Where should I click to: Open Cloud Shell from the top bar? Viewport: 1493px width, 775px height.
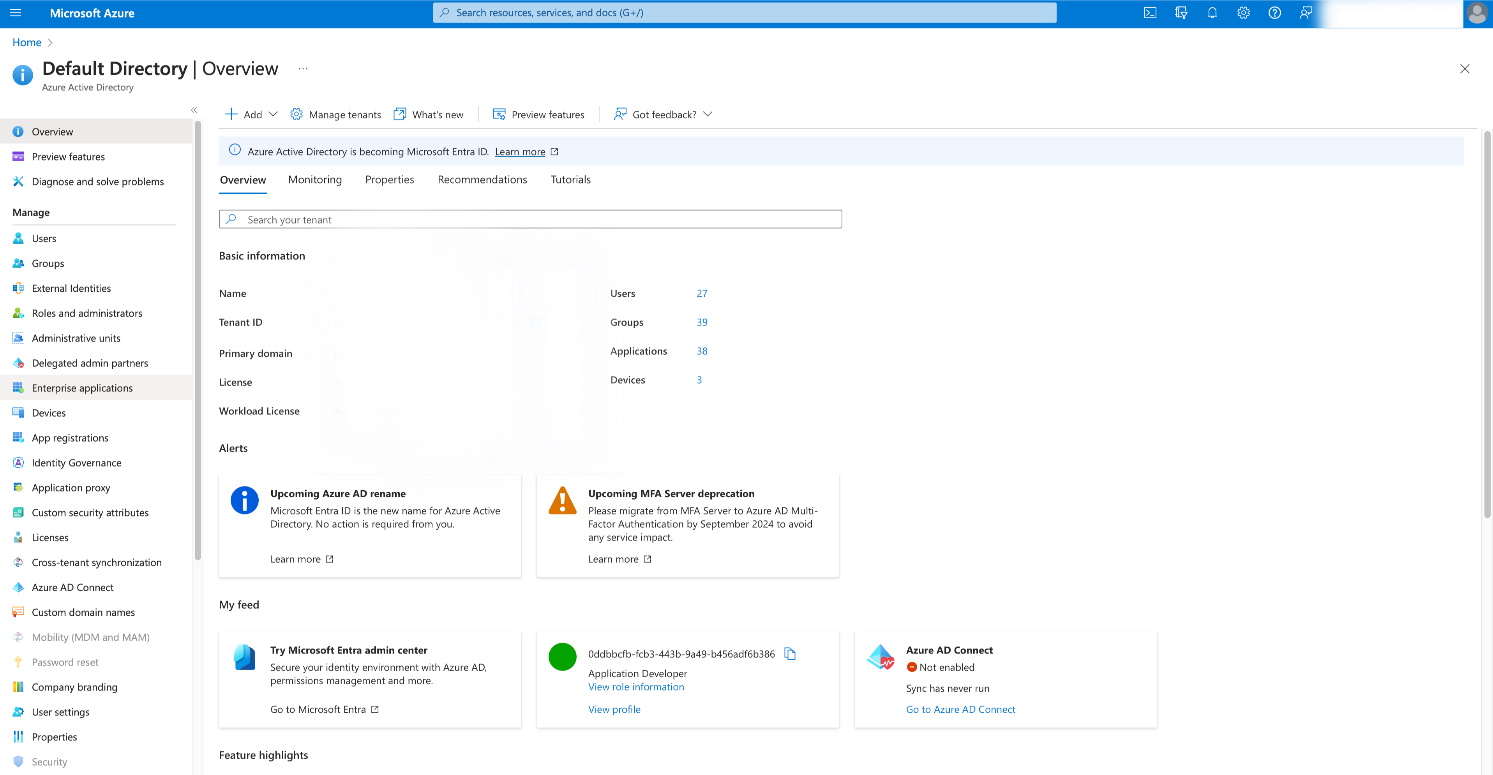(x=1150, y=13)
